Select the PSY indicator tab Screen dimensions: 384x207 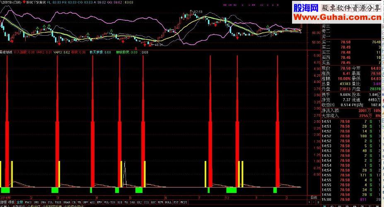[x=176, y=202]
